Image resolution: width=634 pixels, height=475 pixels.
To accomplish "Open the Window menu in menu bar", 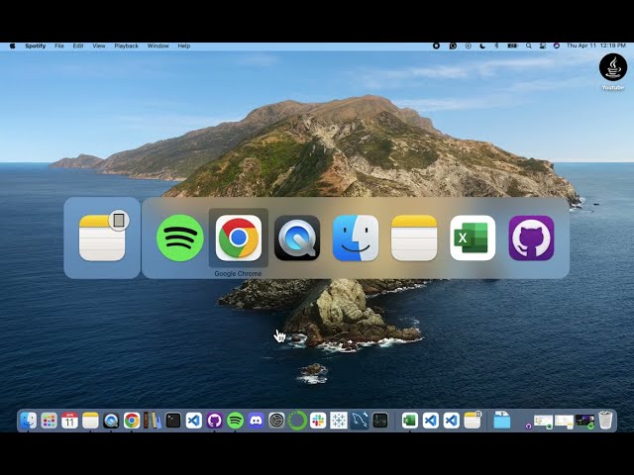I will (x=158, y=47).
